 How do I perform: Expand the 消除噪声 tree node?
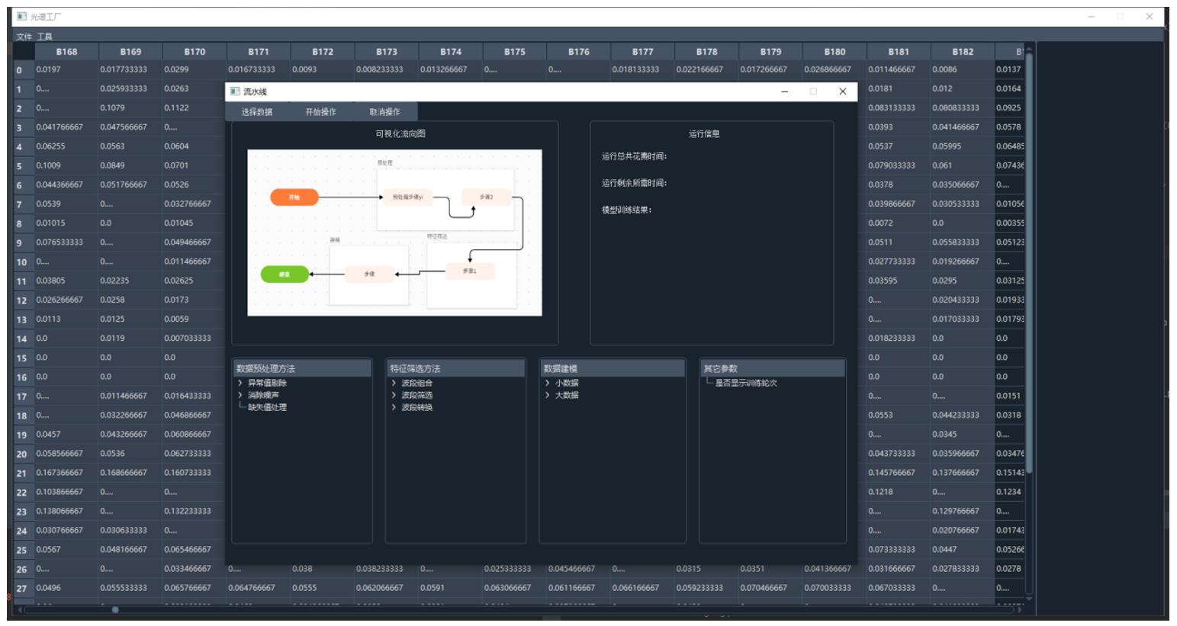point(240,395)
